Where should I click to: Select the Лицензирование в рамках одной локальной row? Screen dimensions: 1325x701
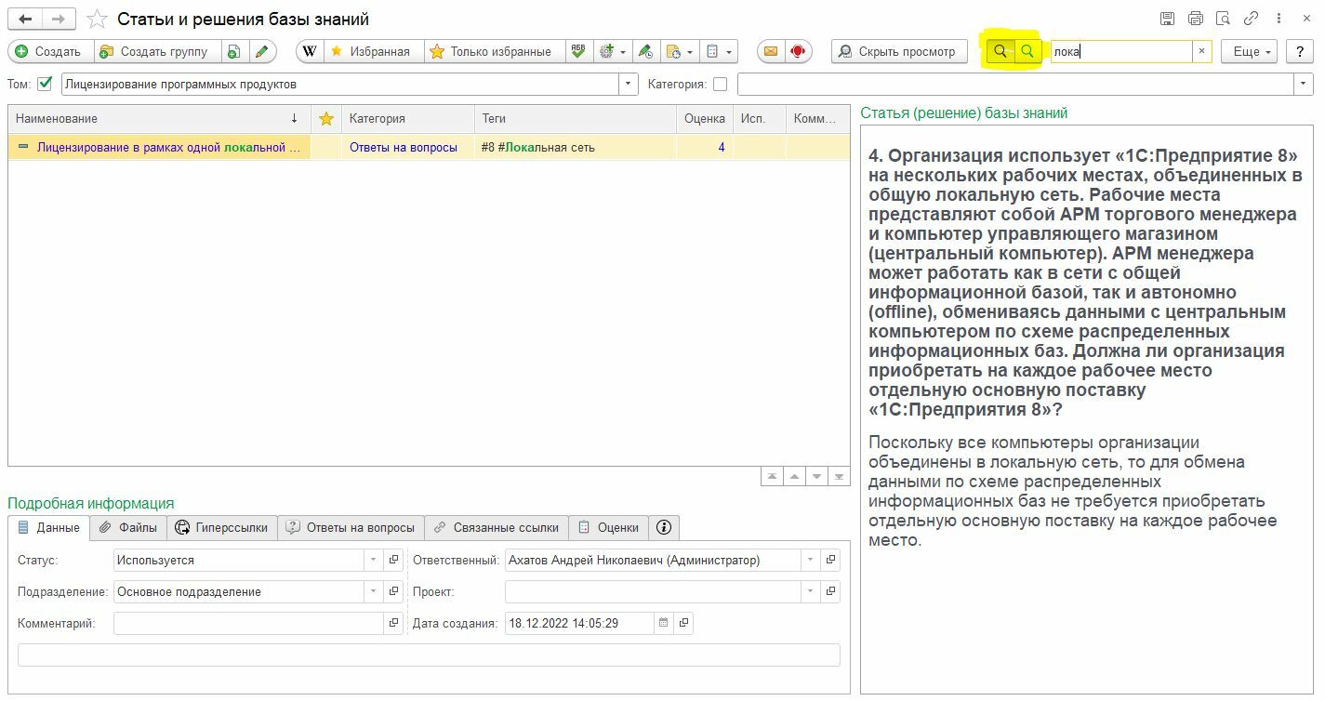(x=429, y=147)
